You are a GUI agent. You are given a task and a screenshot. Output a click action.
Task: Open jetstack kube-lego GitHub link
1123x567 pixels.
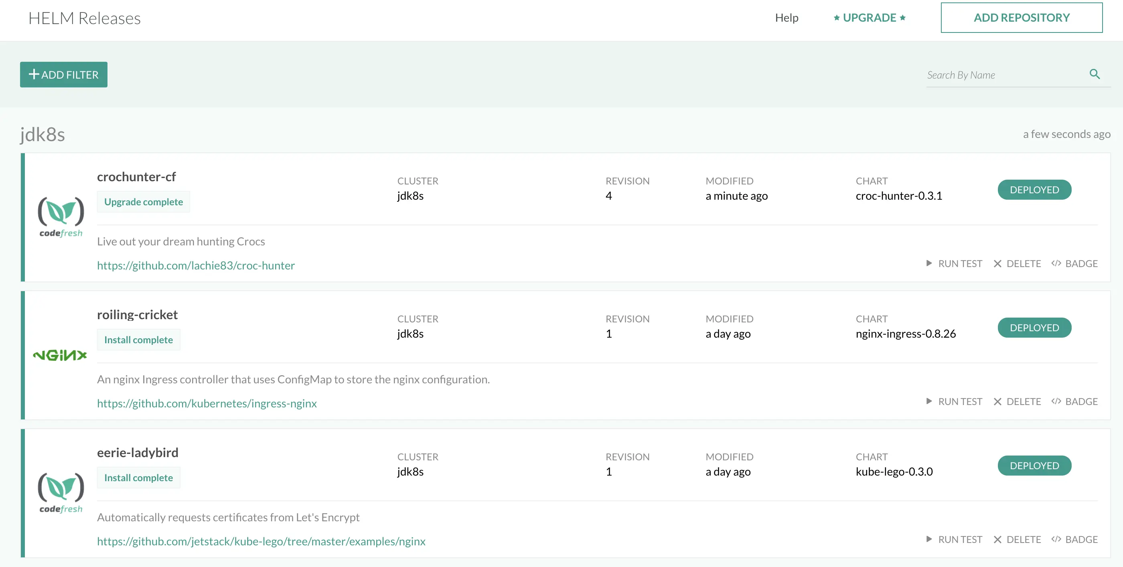pos(261,541)
